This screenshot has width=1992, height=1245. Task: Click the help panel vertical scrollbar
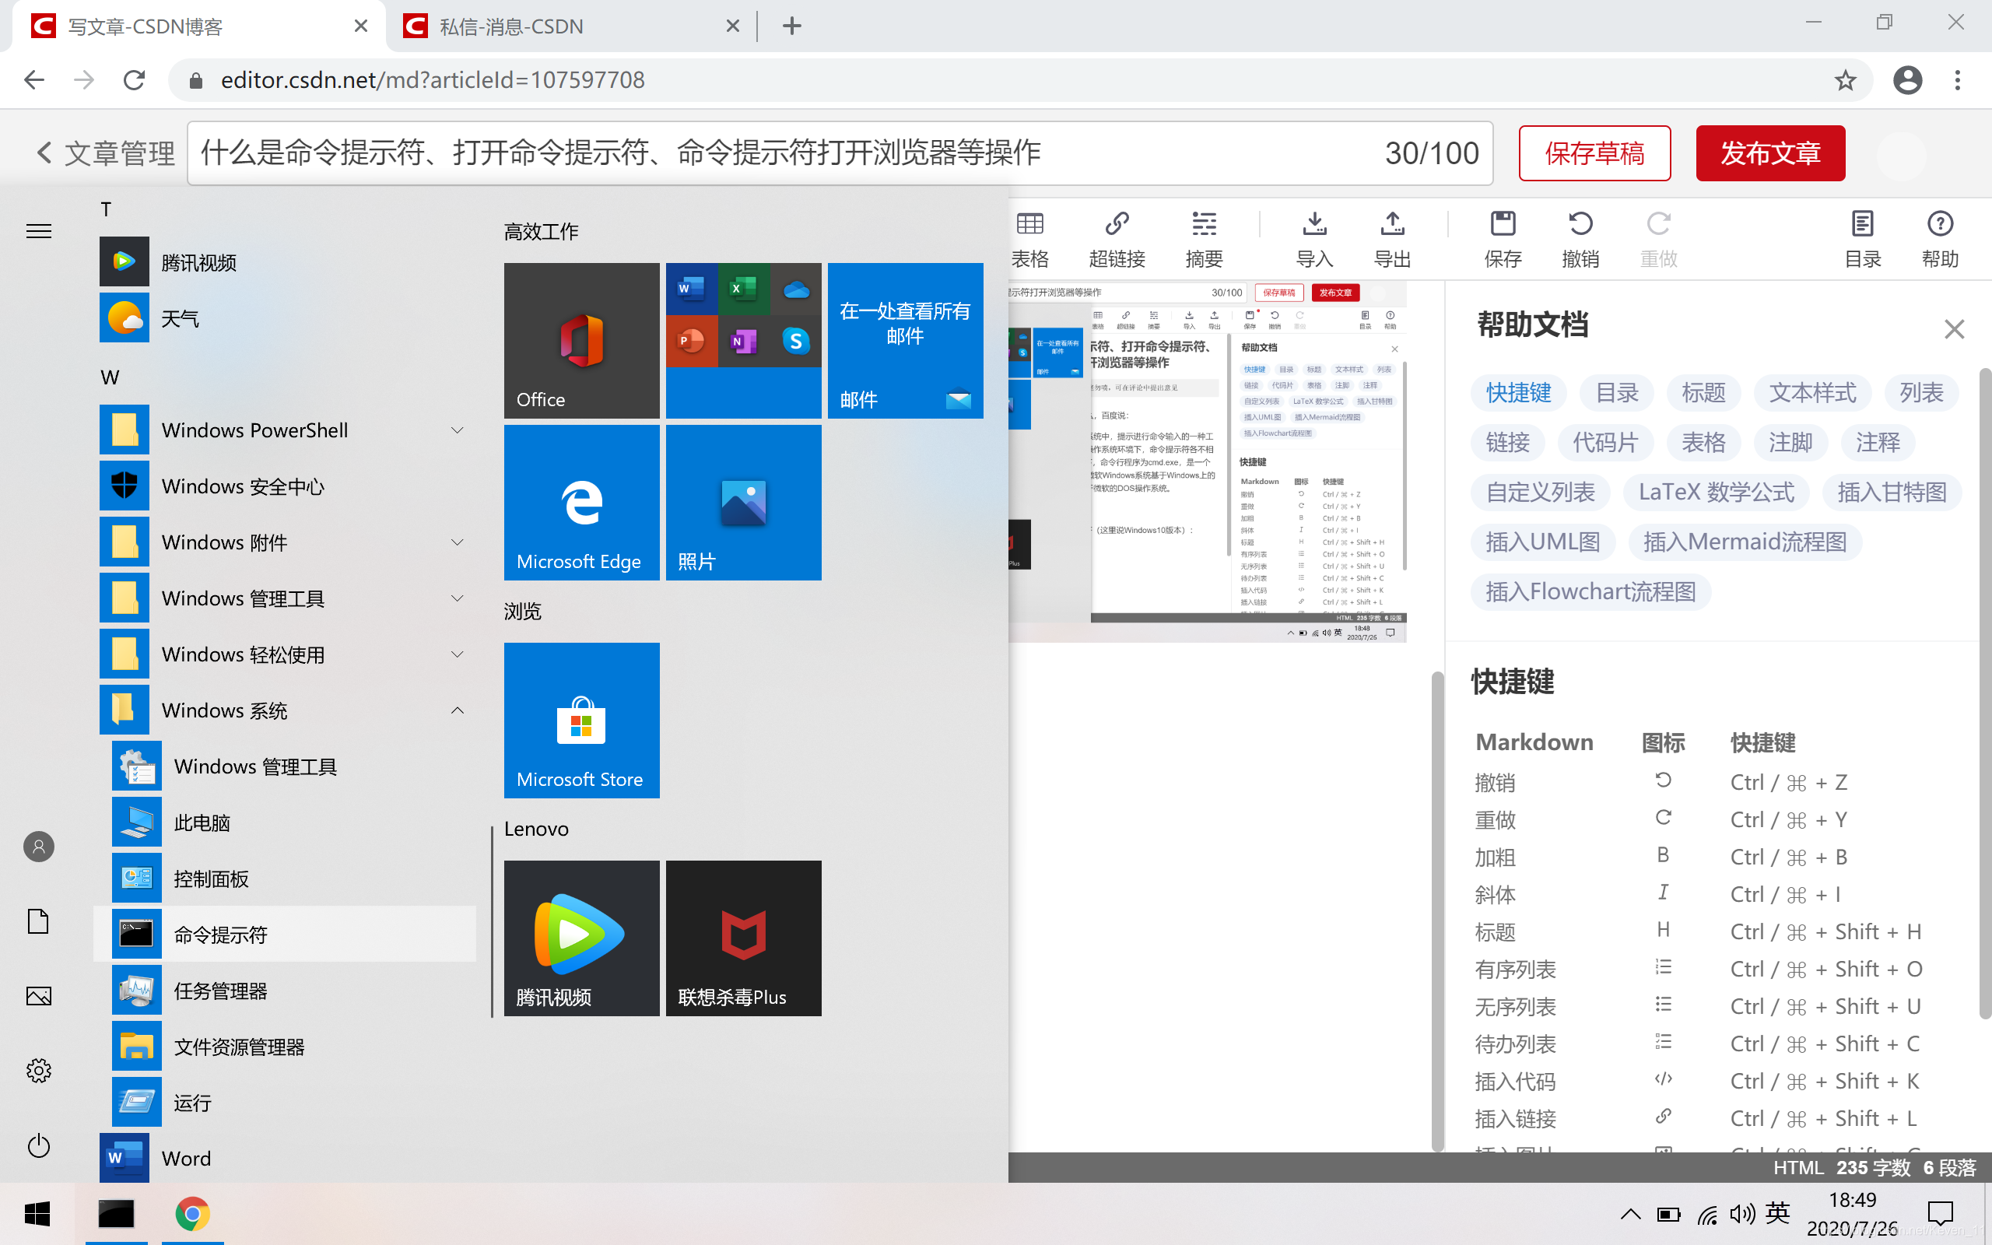pos(1984,692)
